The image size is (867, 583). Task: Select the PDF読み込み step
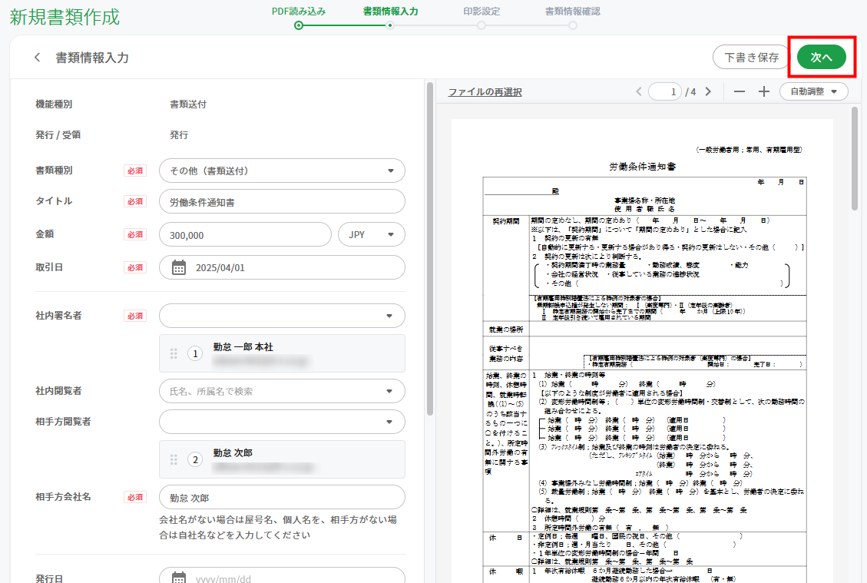coord(299,17)
